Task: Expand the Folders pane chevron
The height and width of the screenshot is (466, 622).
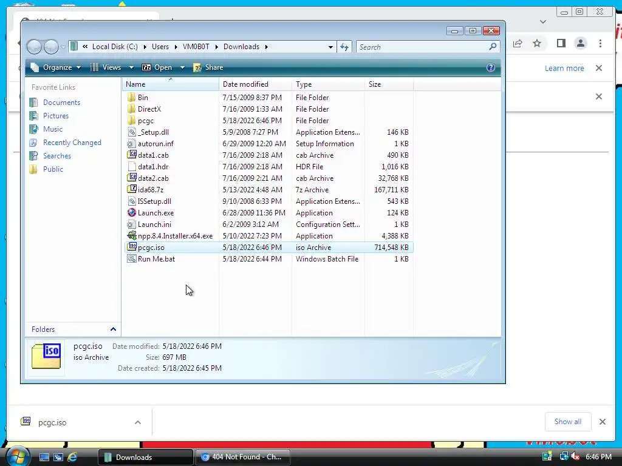Action: 113,329
